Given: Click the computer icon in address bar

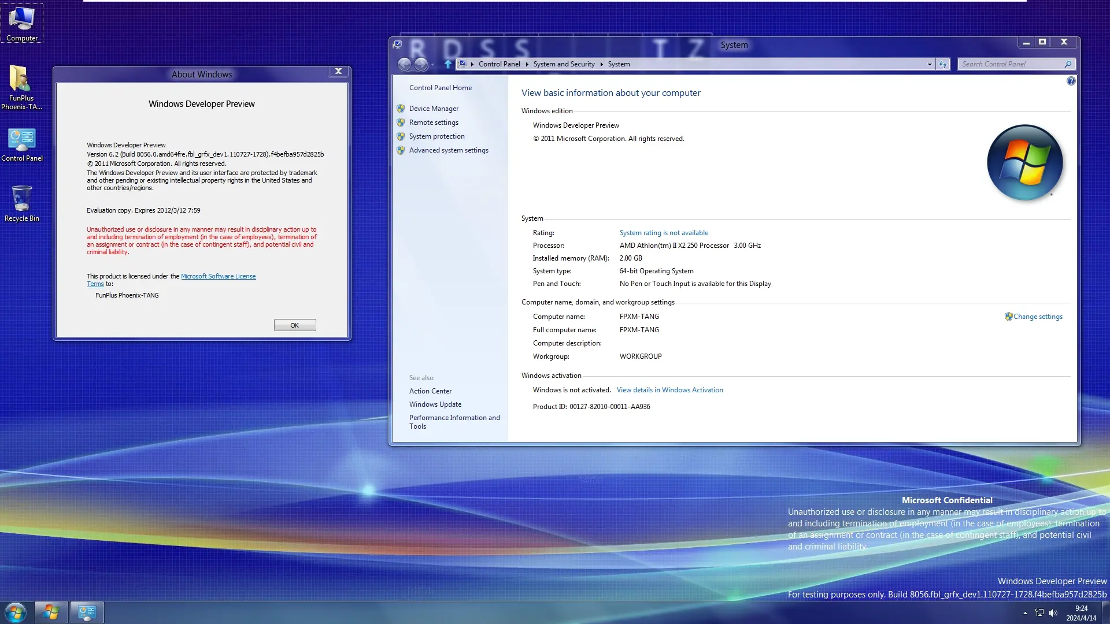Looking at the screenshot, I should [462, 64].
